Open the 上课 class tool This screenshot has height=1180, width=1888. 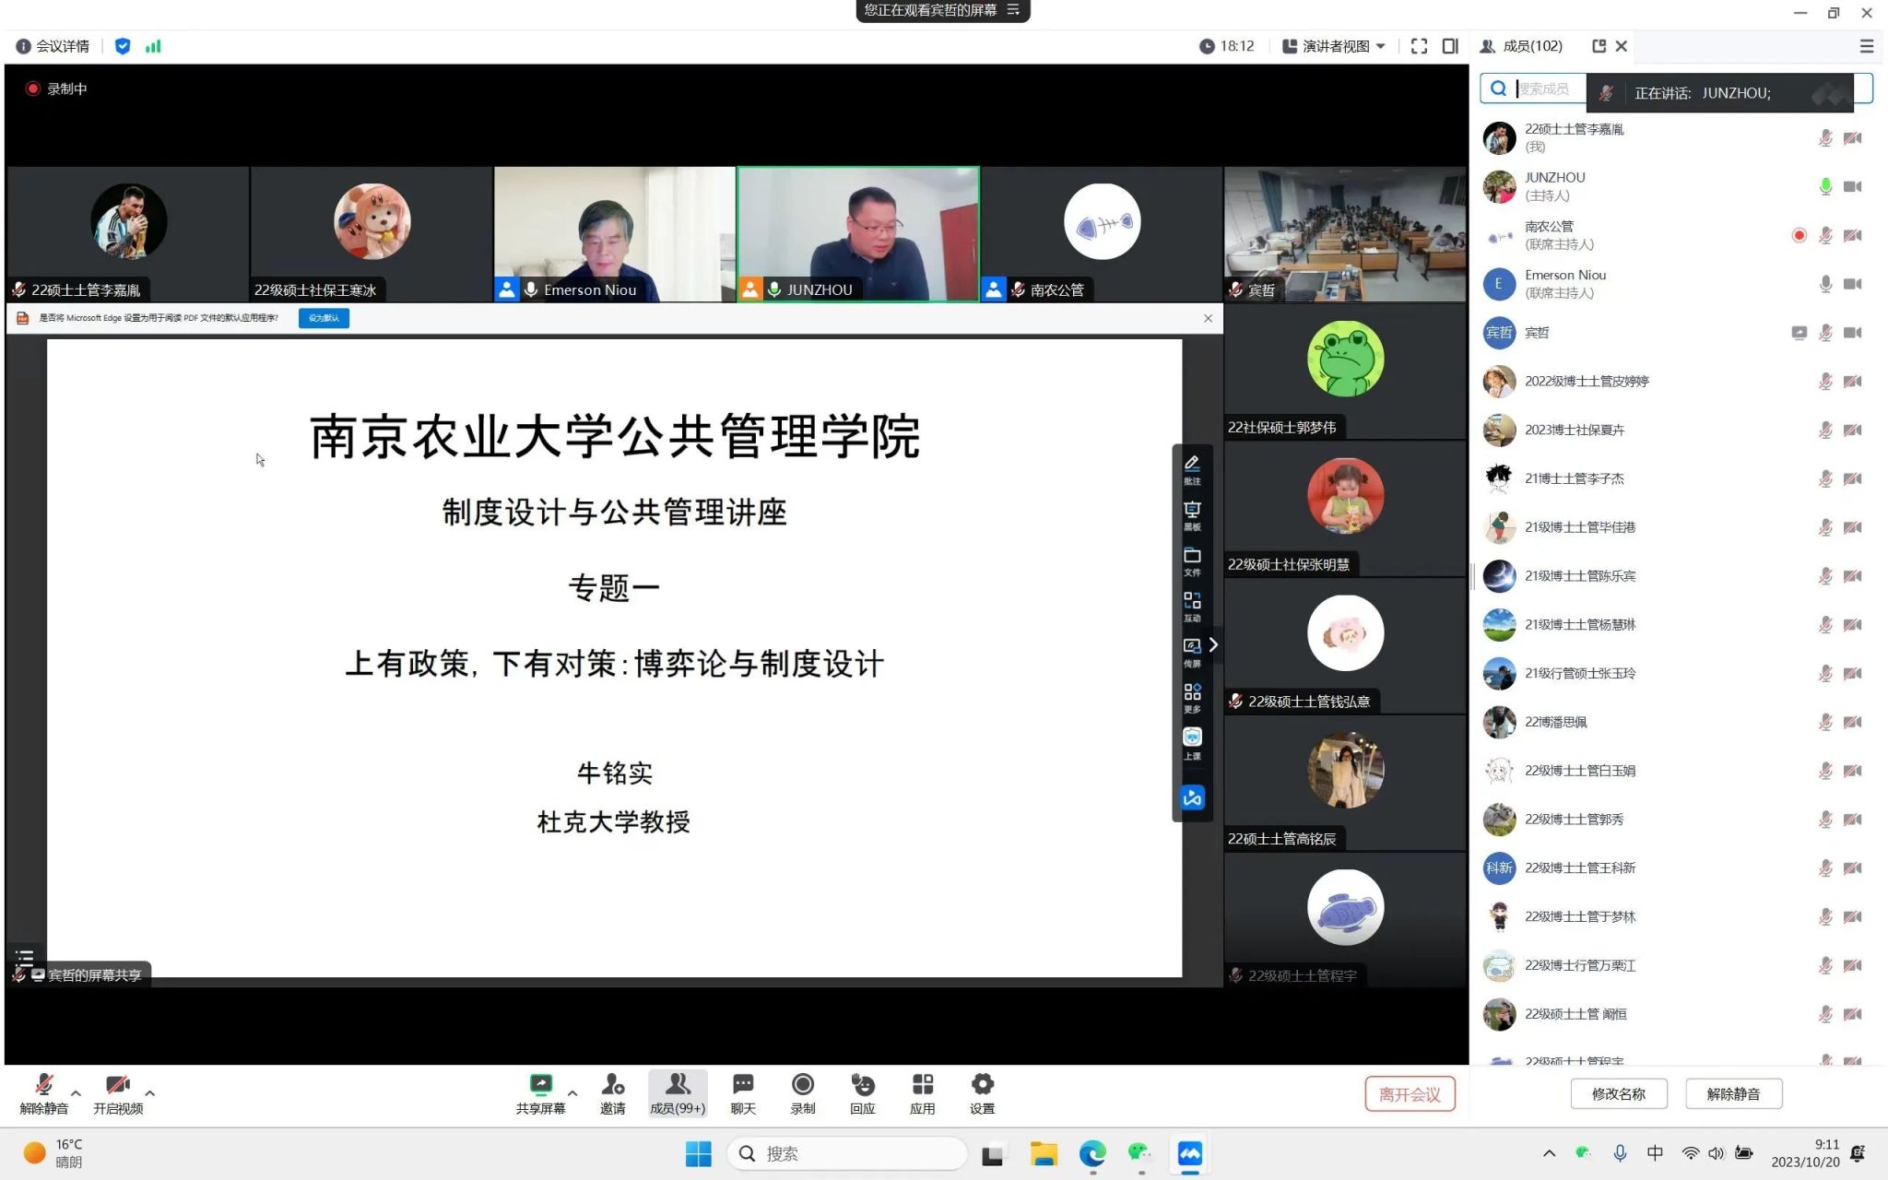pyautogui.click(x=1192, y=744)
